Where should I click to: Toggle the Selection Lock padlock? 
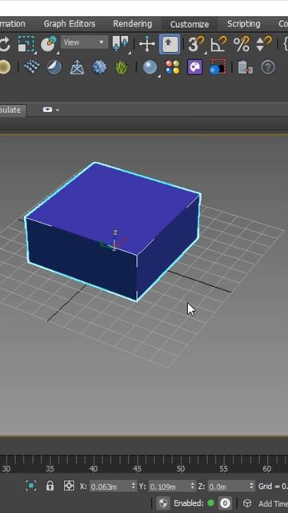click(50, 486)
